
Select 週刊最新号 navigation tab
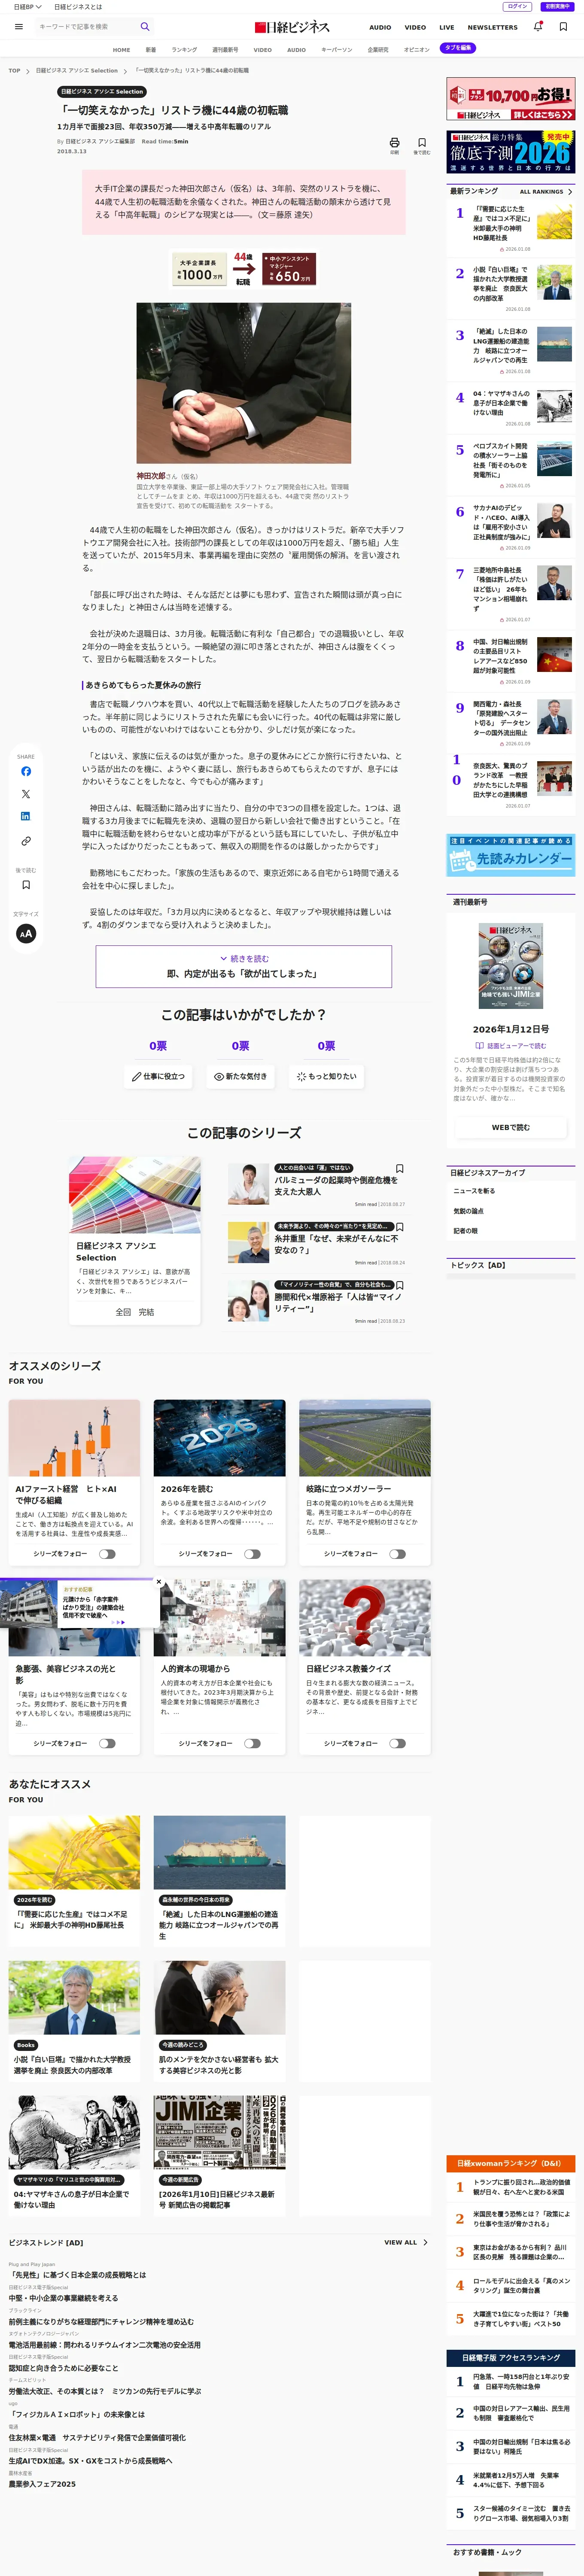point(225,49)
